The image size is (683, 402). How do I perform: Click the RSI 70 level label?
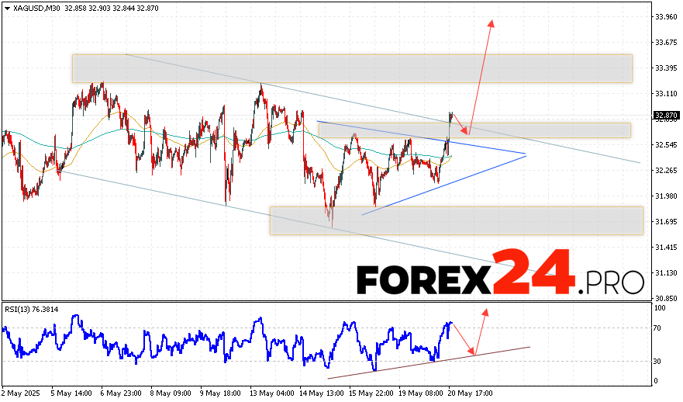pyautogui.click(x=658, y=328)
